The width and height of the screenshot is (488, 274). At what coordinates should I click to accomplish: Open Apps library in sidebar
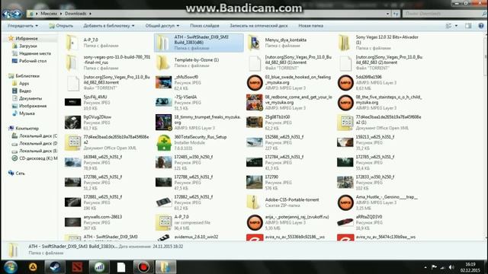(24, 84)
